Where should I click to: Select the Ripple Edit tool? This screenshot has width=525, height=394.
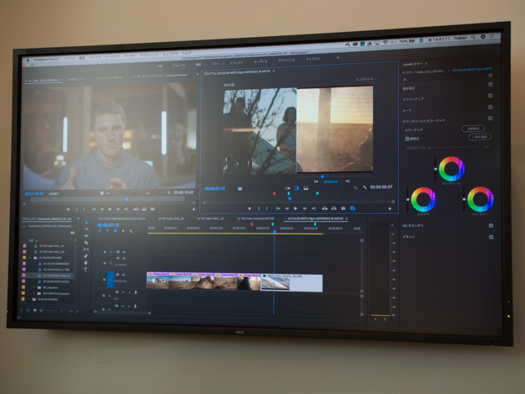(87, 236)
